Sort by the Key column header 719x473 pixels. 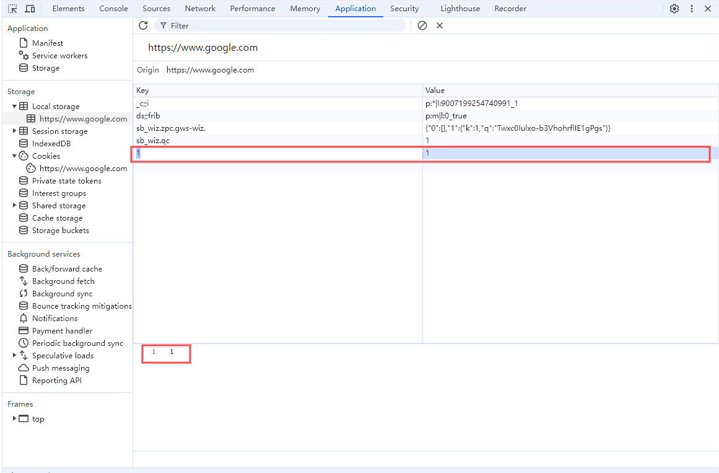[278, 91]
